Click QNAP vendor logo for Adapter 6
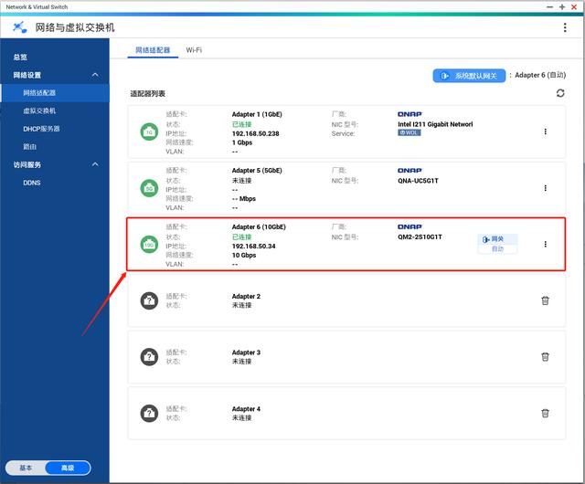The image size is (585, 484). pos(409,226)
